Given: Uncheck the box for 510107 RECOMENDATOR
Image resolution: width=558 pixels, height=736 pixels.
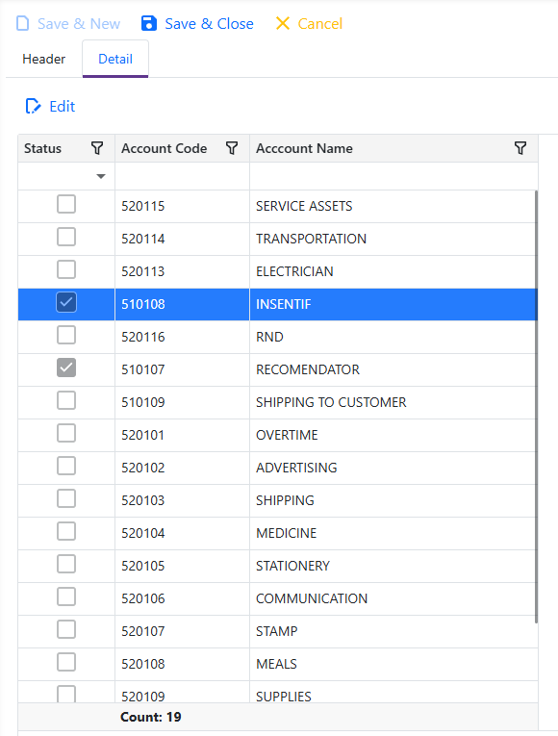Looking at the screenshot, I should [x=66, y=368].
